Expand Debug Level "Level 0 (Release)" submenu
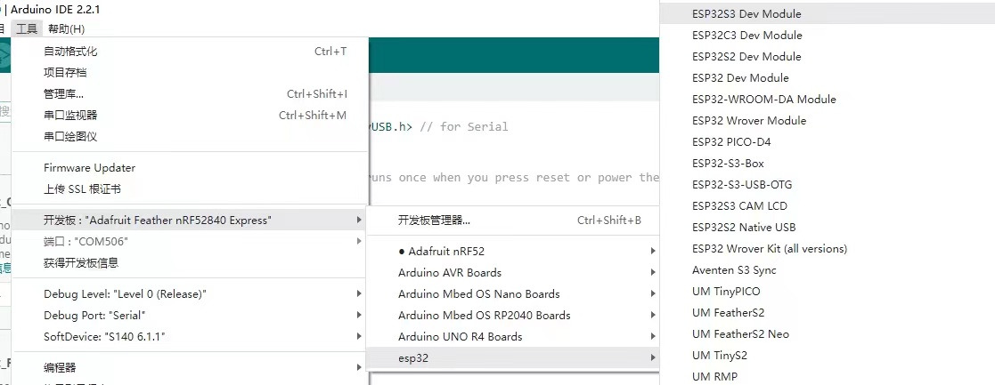This screenshot has height=385, width=995. click(190, 293)
